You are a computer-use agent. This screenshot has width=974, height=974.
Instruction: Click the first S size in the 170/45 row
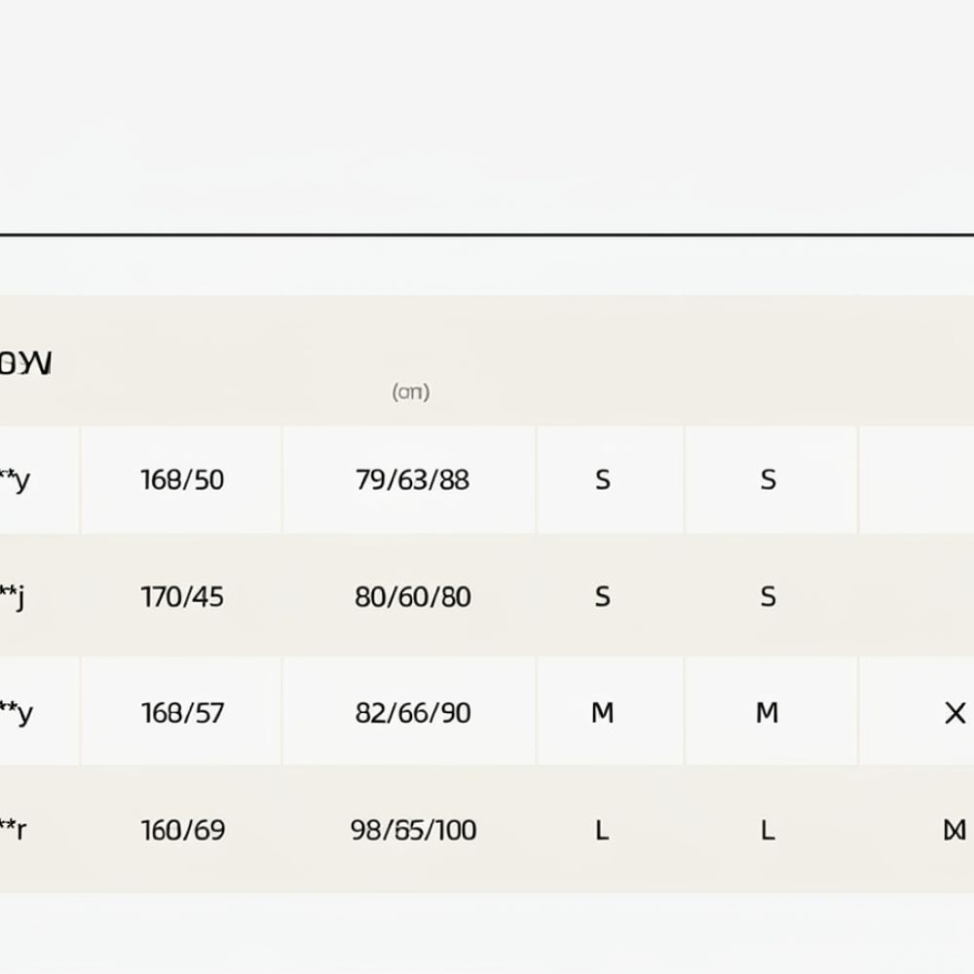603,597
